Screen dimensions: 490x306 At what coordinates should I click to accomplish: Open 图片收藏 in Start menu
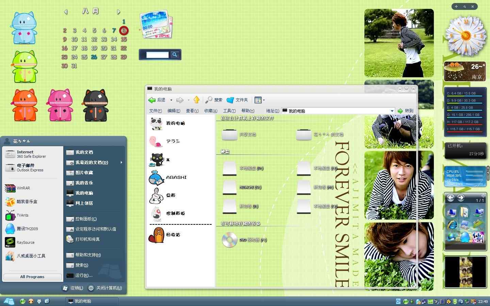click(94, 173)
